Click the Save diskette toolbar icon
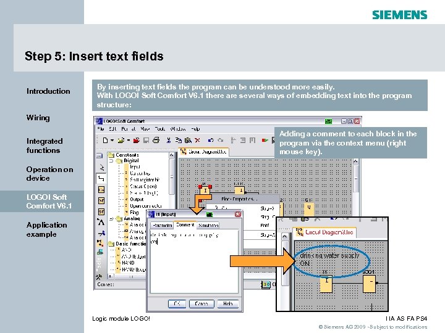This screenshot has height=333, width=445. tap(146, 140)
